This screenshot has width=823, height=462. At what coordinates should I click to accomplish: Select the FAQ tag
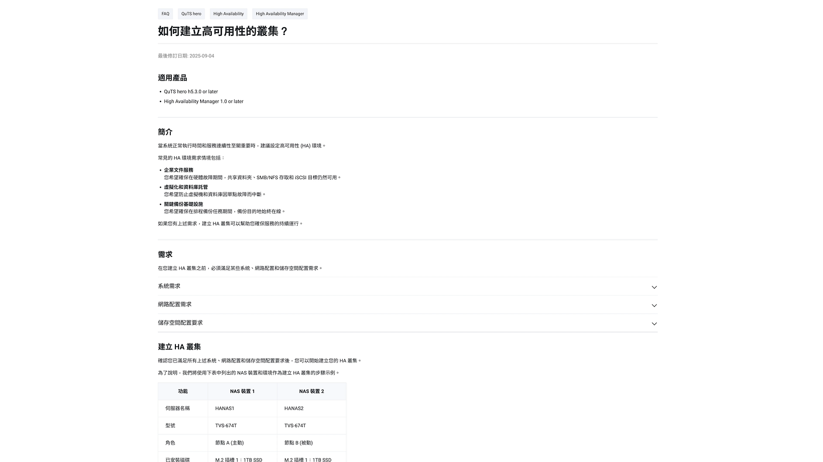pos(165,14)
